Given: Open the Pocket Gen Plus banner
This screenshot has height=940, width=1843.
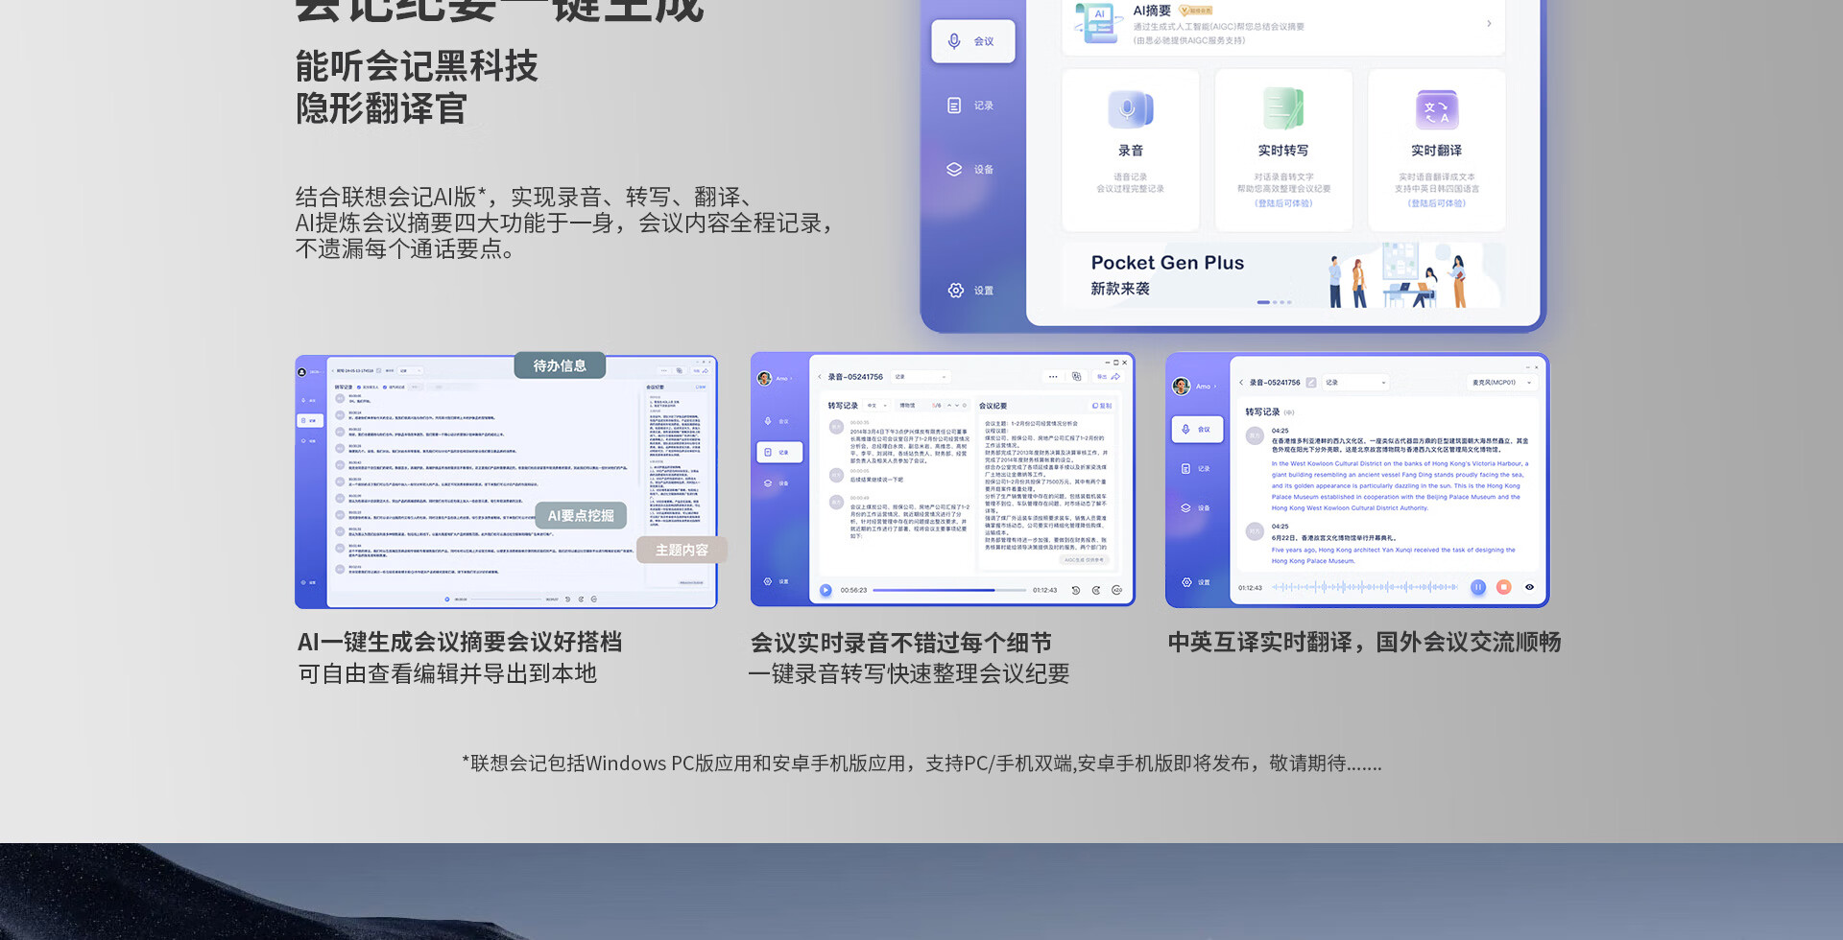Looking at the screenshot, I should (1283, 274).
